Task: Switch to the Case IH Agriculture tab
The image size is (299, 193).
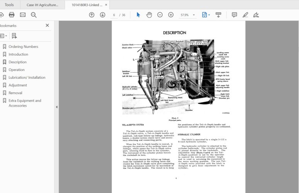Action: pos(42,5)
